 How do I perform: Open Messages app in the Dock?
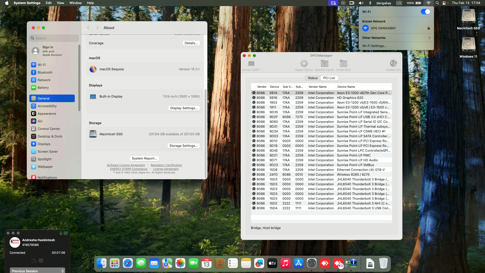pyautogui.click(x=141, y=263)
